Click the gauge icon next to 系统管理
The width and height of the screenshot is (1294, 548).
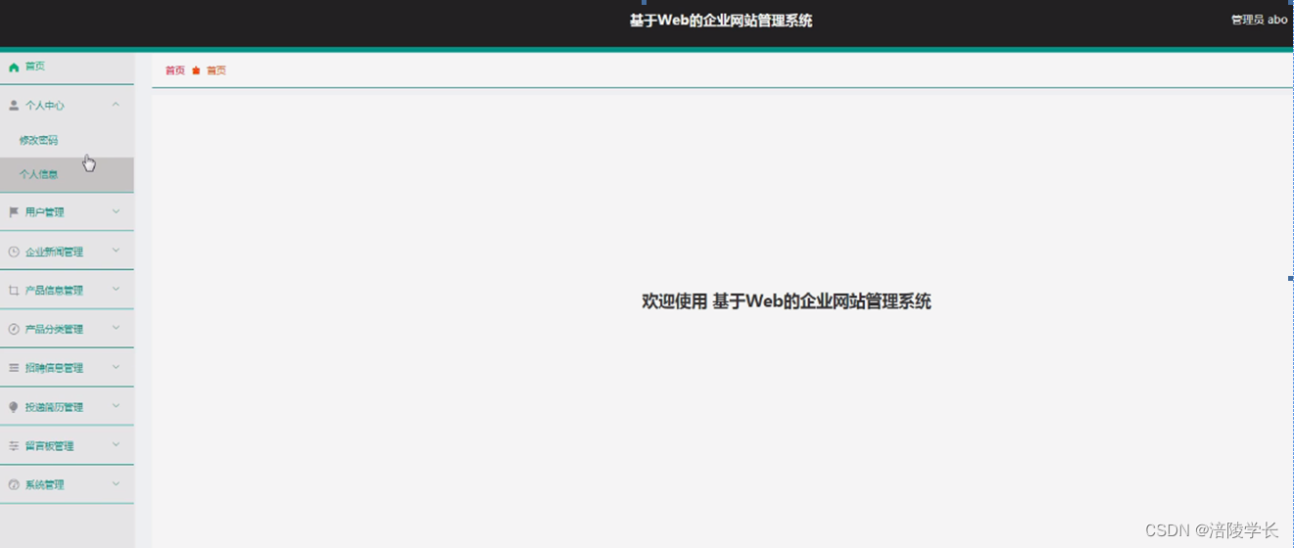pos(14,484)
